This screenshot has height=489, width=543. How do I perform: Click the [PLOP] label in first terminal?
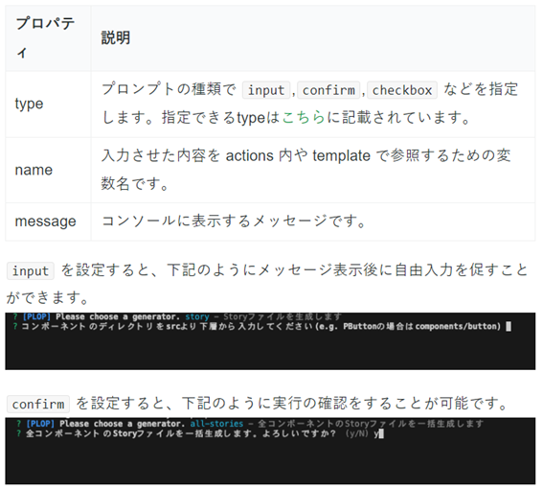pyautogui.click(x=36, y=316)
